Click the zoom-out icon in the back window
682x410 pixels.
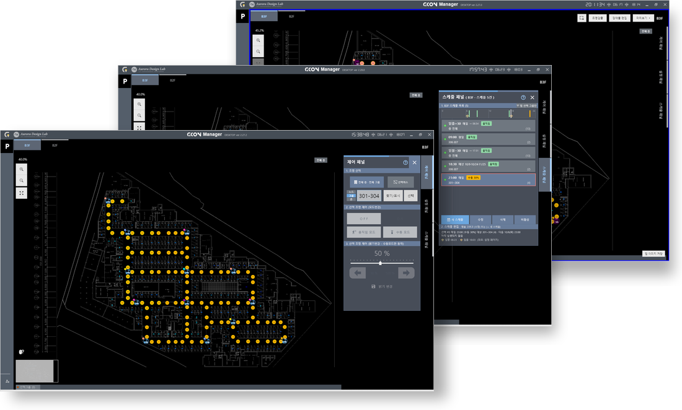(259, 51)
